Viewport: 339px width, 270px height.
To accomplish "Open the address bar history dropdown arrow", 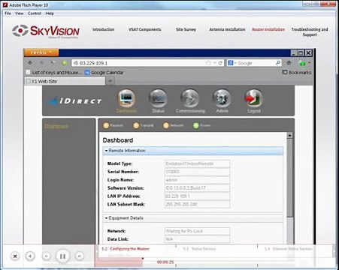I will click(x=215, y=63).
